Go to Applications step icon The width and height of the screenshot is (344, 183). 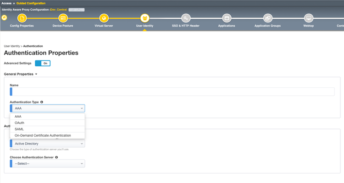click(227, 18)
